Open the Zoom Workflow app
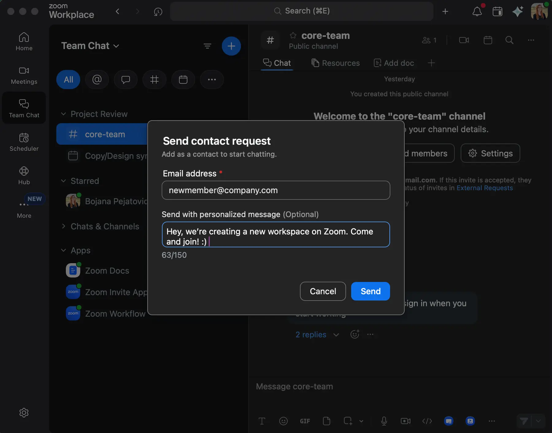This screenshot has height=433, width=552. pos(106,313)
